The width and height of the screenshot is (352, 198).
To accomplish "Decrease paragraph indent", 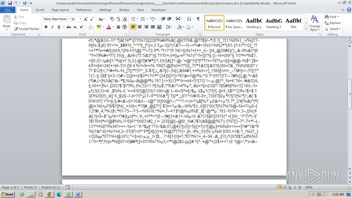I will click(163, 19).
